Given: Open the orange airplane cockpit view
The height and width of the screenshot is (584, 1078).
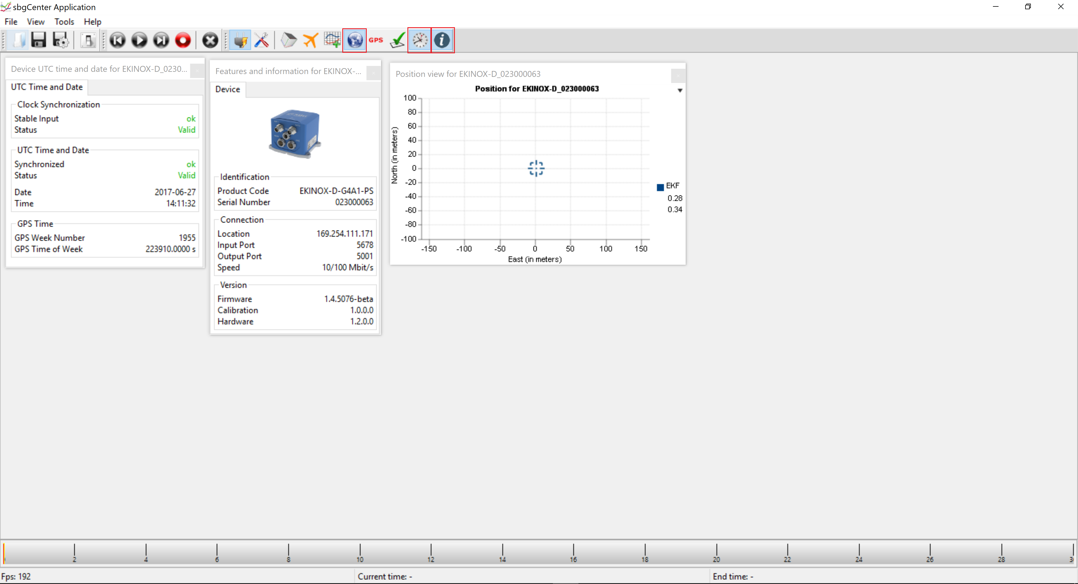Looking at the screenshot, I should (311, 40).
